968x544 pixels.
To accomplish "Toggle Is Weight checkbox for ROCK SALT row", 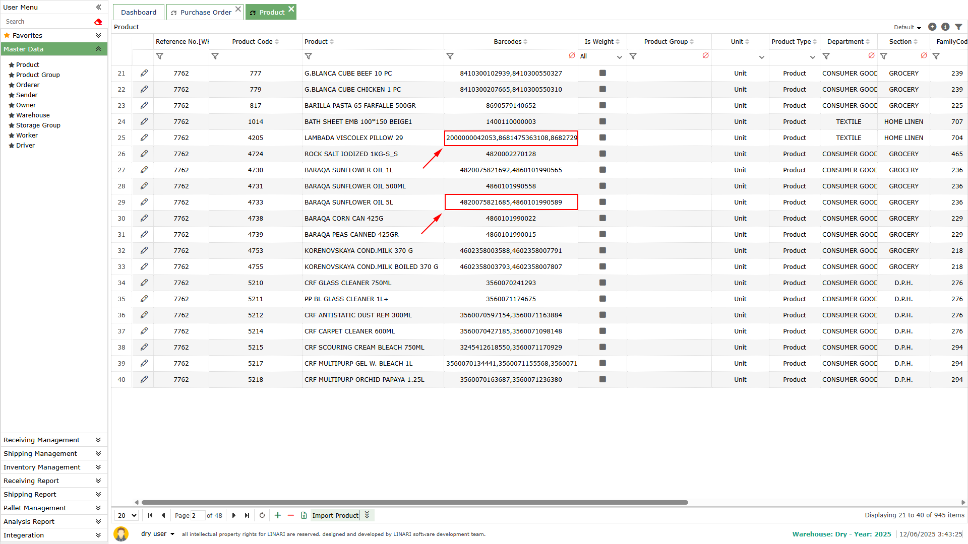I will [x=602, y=154].
